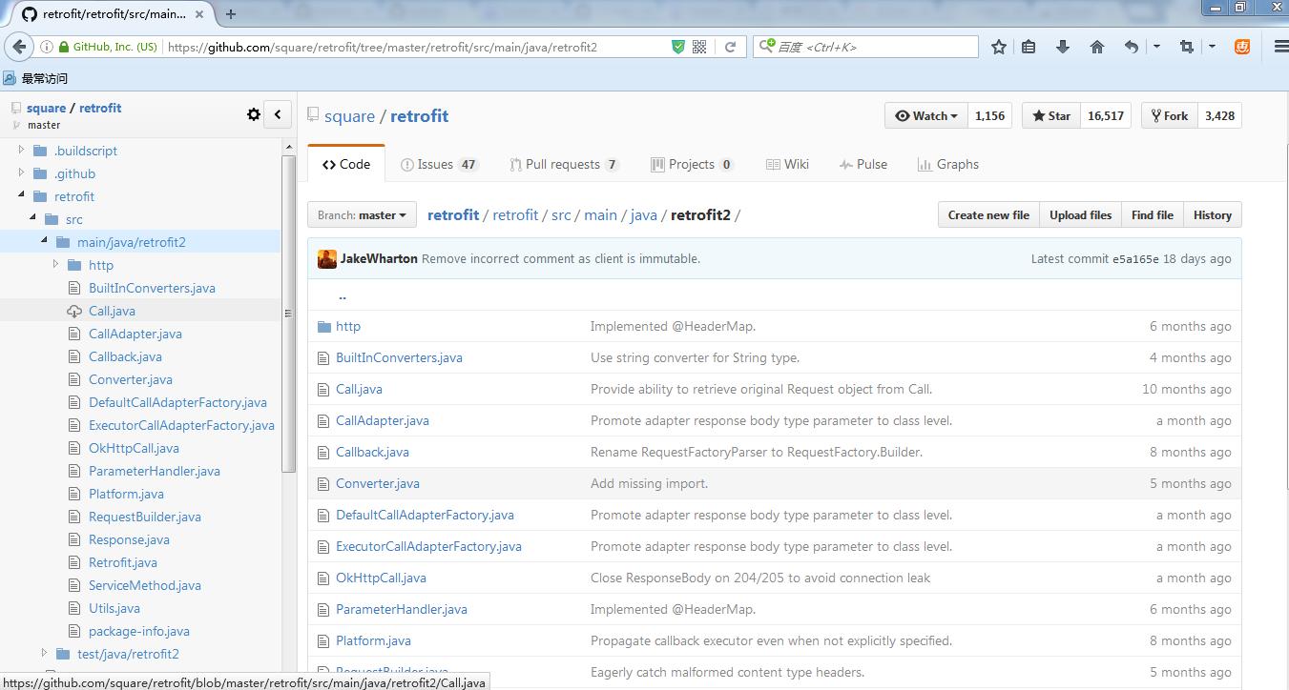Click the History button
This screenshot has height=690, width=1289.
pyautogui.click(x=1213, y=215)
